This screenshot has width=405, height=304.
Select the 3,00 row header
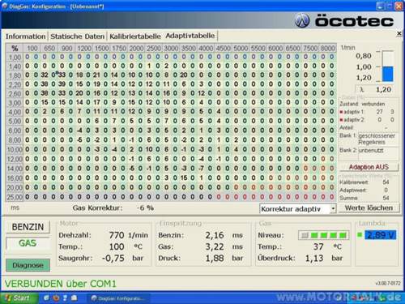click(x=15, y=103)
